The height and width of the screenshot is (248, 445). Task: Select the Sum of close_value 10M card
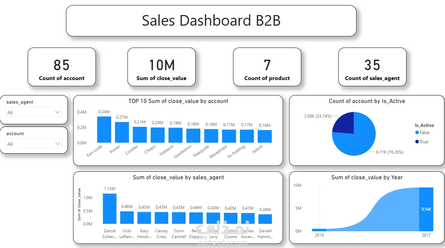pyautogui.click(x=161, y=67)
